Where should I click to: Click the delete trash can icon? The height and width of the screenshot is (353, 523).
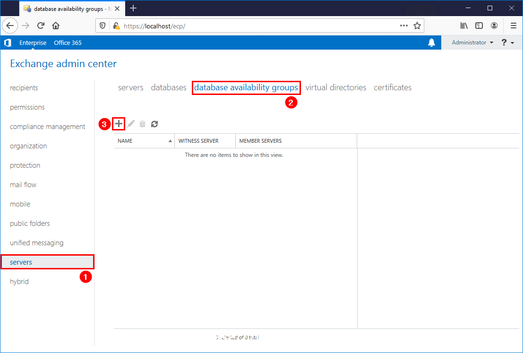[142, 124]
